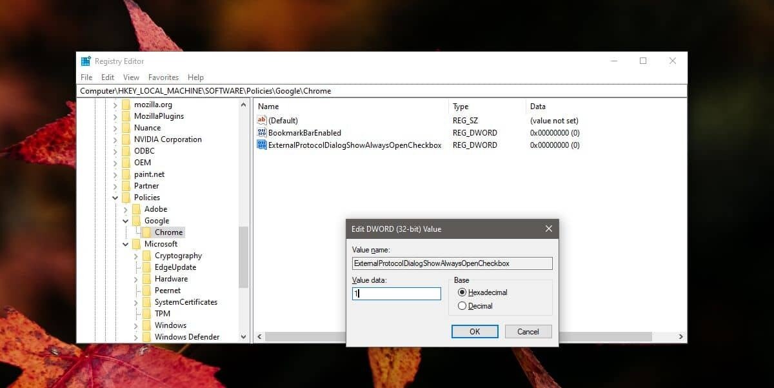The width and height of the screenshot is (774, 388).
Task: Expand the Adobe key
Action: [126, 209]
